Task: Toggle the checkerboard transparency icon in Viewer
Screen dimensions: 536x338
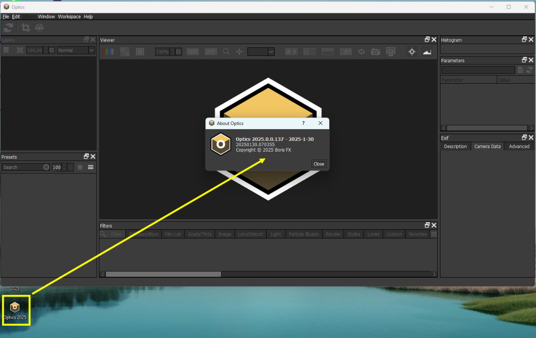Action: [125, 52]
